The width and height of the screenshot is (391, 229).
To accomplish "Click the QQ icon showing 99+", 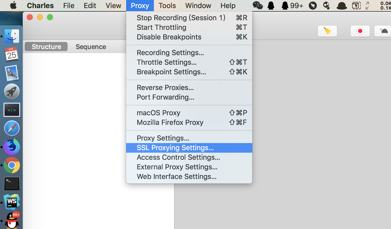I will [x=292, y=5].
